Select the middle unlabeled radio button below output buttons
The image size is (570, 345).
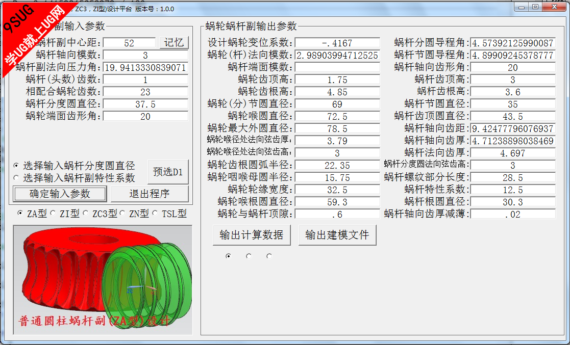249,256
